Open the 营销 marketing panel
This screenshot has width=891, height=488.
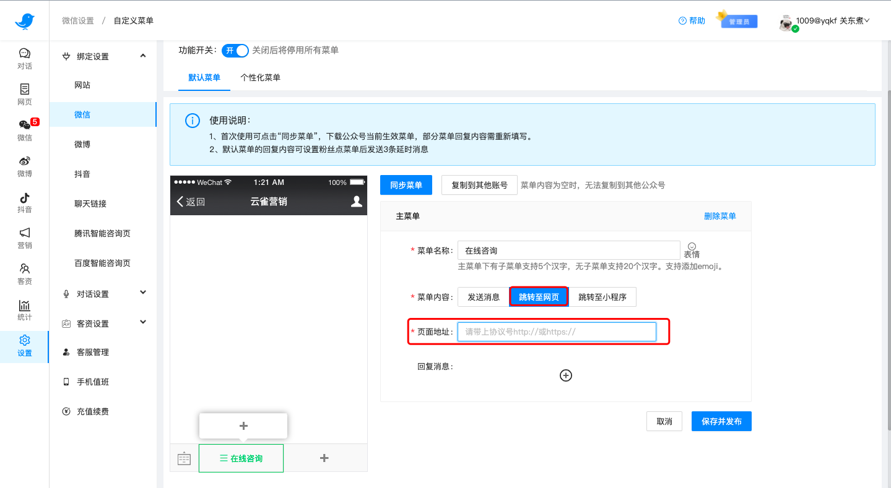click(24, 238)
